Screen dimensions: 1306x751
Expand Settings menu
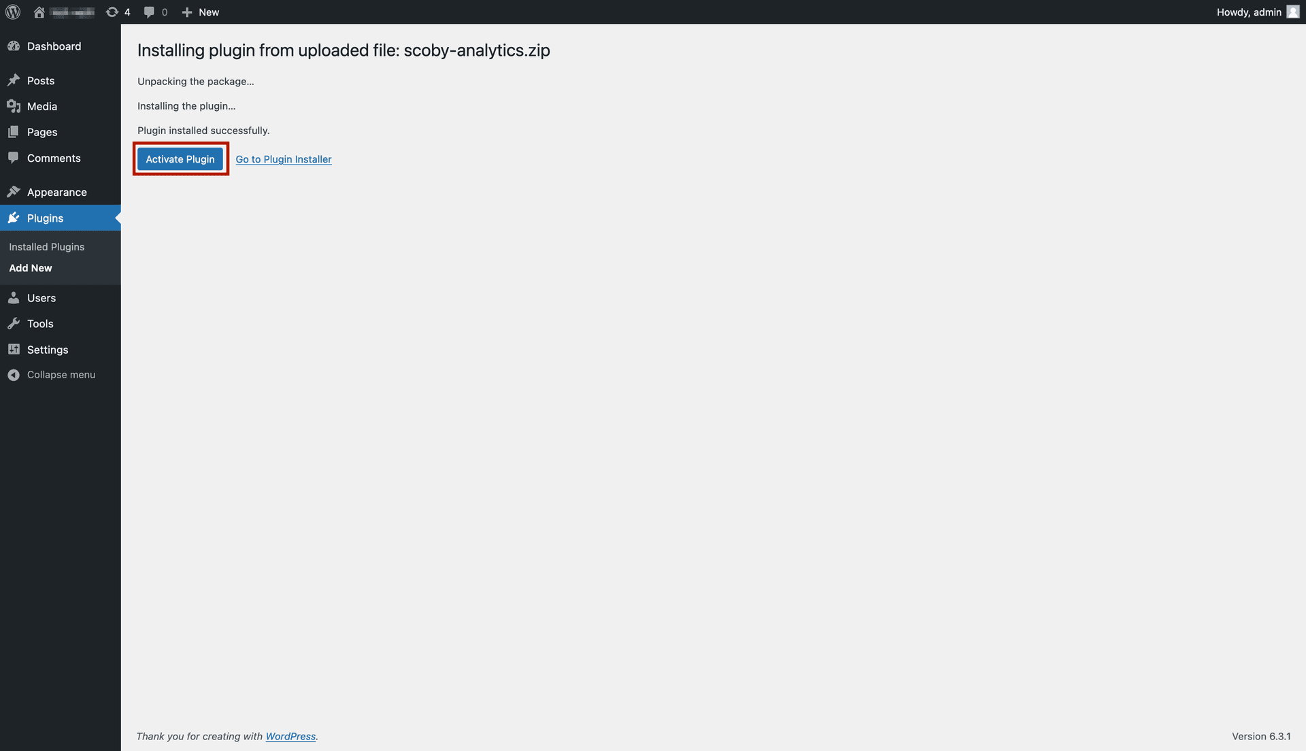click(x=47, y=350)
